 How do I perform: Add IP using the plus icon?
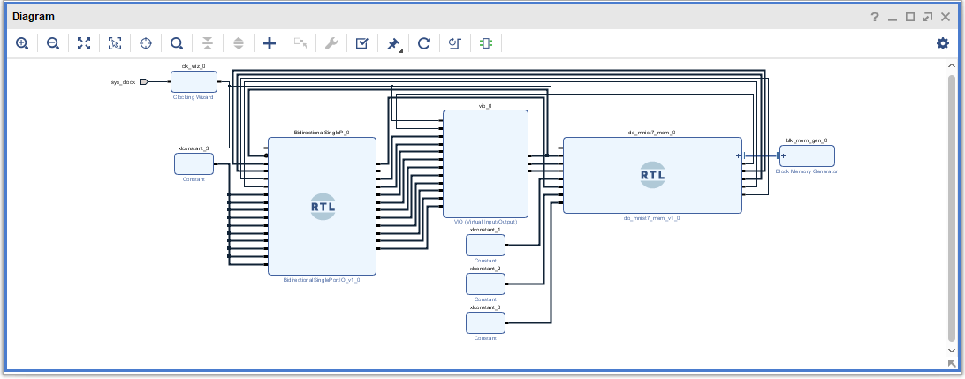coord(270,43)
